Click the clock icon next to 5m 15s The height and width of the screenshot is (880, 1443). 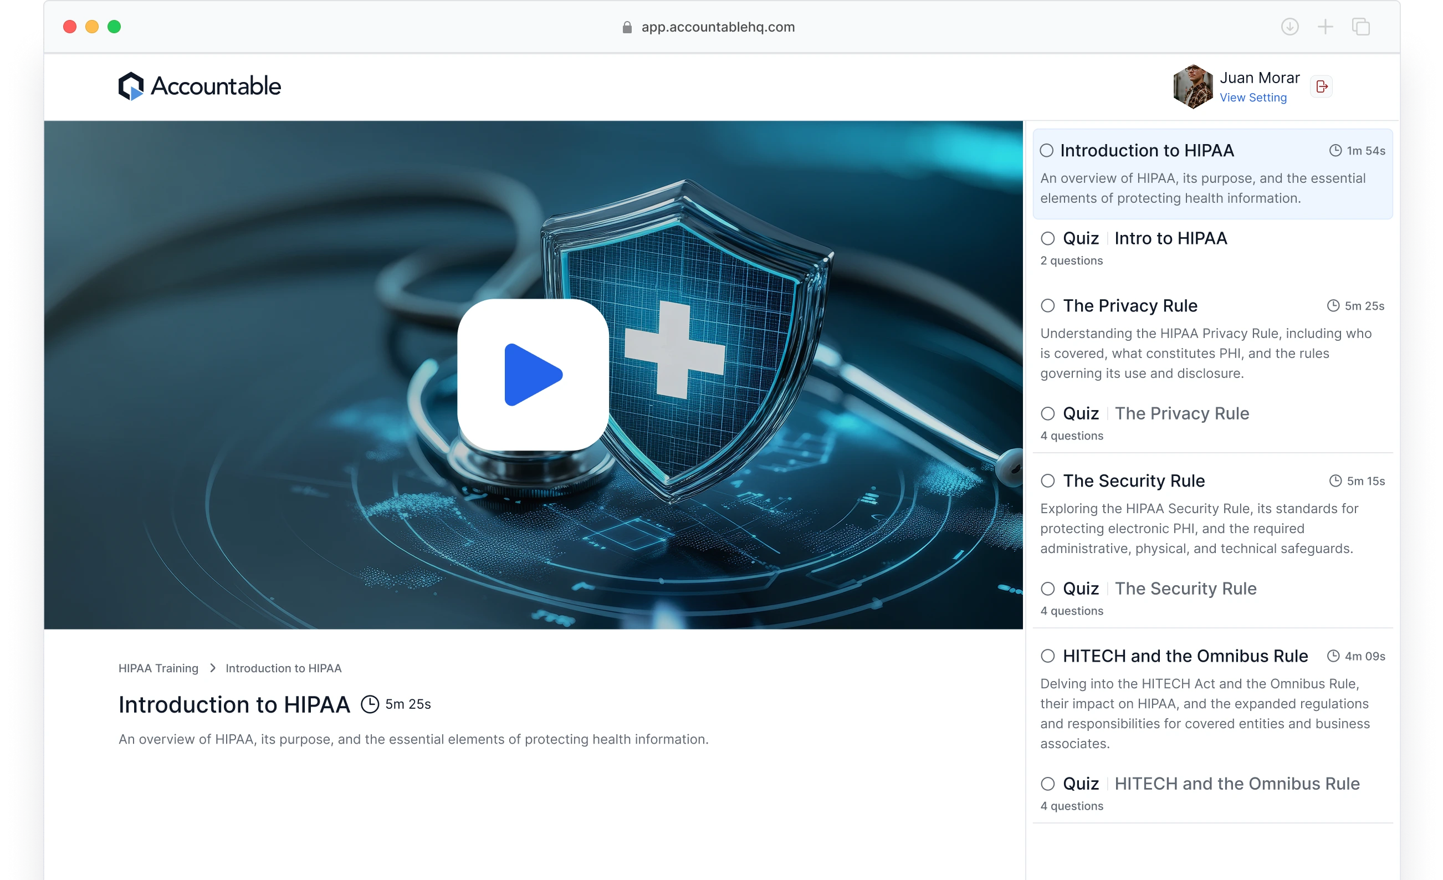click(x=1335, y=480)
